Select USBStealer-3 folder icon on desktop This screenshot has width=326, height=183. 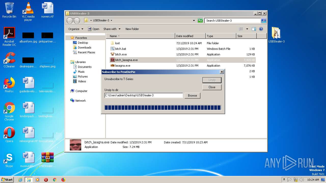pyautogui.click(x=276, y=35)
